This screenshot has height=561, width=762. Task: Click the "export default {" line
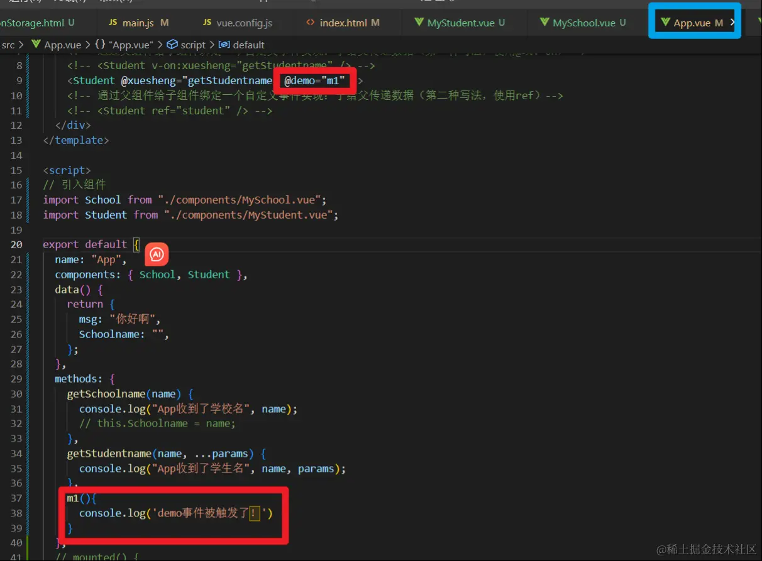tap(91, 244)
